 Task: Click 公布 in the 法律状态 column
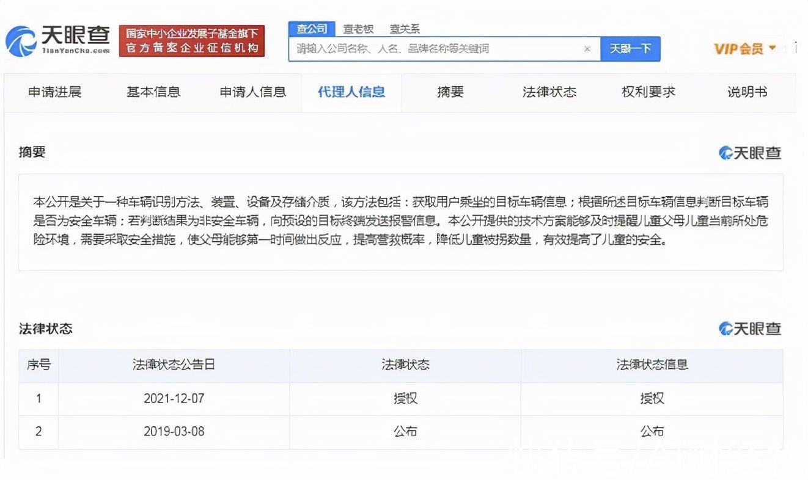(x=405, y=432)
